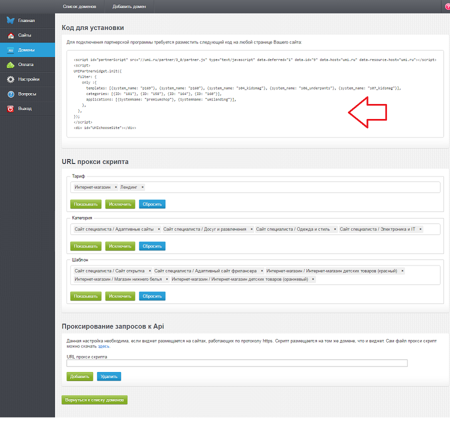Open Сайты in the sidebar

pyautogui.click(x=27, y=35)
